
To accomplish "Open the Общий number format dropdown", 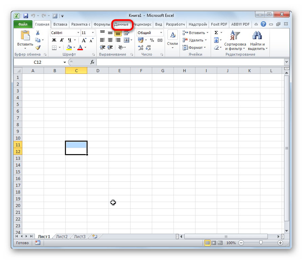I will point(161,33).
